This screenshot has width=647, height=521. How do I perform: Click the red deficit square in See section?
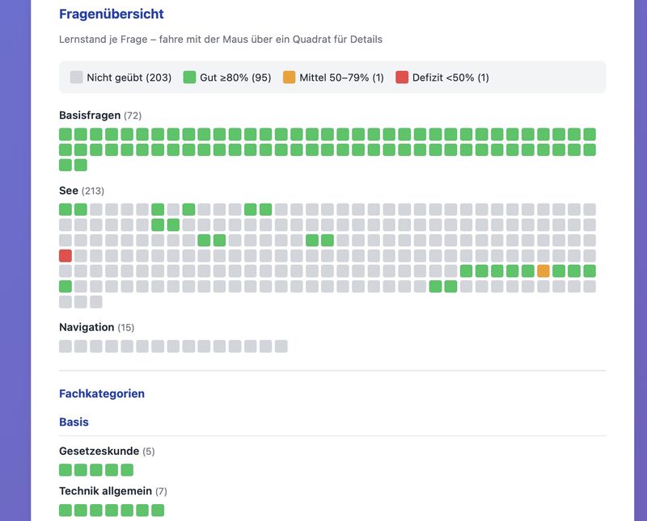(66, 255)
